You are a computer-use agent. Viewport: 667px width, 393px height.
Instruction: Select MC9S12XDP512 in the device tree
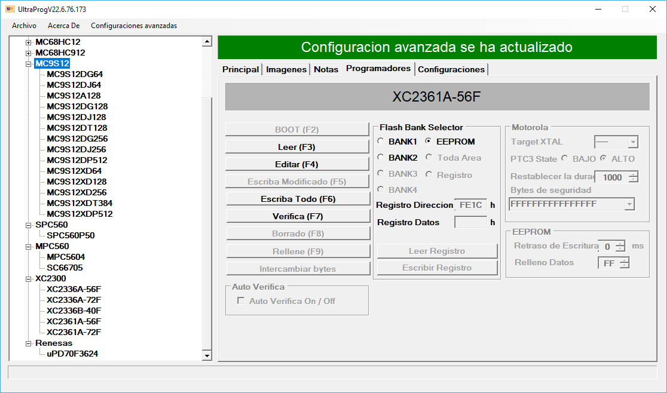[79, 214]
